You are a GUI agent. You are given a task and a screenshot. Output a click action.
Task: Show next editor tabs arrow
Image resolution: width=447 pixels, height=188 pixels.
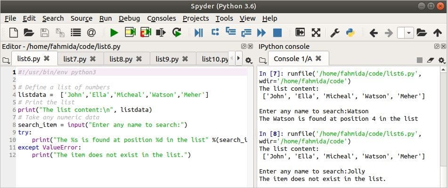(x=239, y=59)
